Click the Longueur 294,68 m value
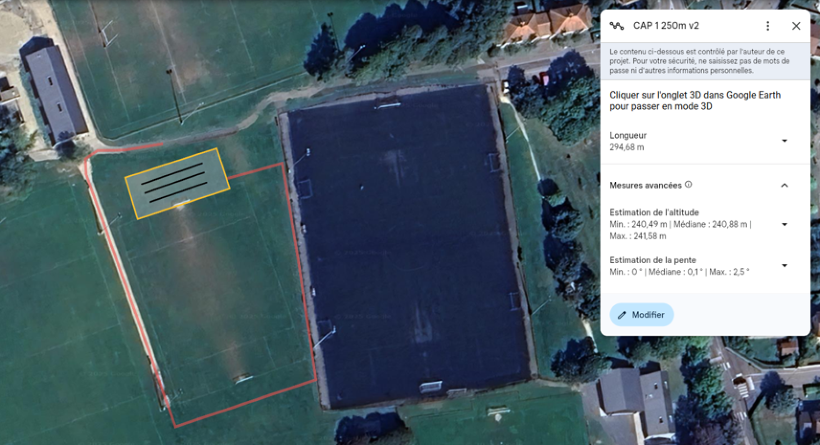This screenshot has width=820, height=445. click(x=627, y=147)
